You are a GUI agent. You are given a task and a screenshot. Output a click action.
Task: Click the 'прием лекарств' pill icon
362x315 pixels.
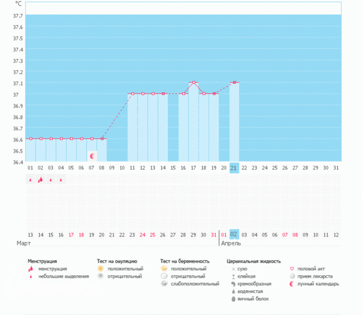(292, 276)
